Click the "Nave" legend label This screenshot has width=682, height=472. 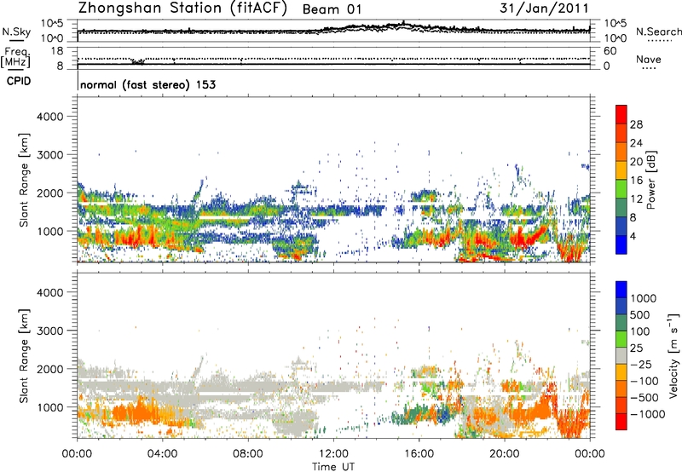click(649, 59)
